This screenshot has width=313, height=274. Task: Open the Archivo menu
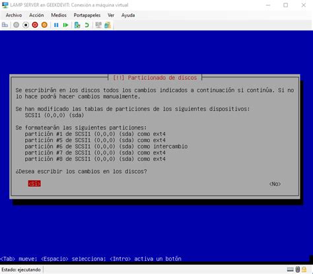pos(14,15)
